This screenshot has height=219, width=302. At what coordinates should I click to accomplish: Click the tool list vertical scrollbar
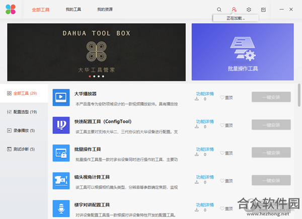click(299, 95)
